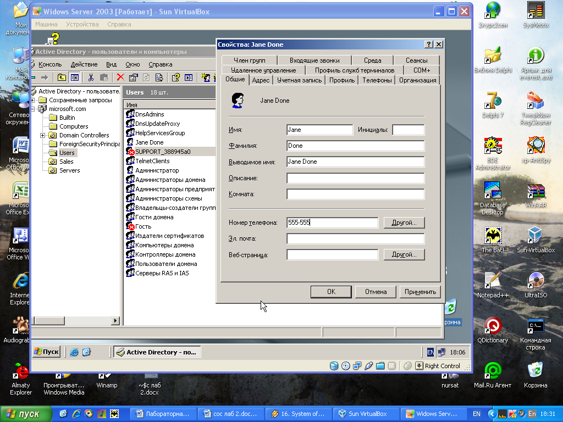563x422 pixels.
Task: Click the Up one level folder toolbar icon
Action: [62, 77]
